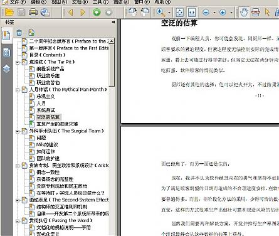Select bookmark 职业的苦恼

pyautogui.click(x=48, y=83)
